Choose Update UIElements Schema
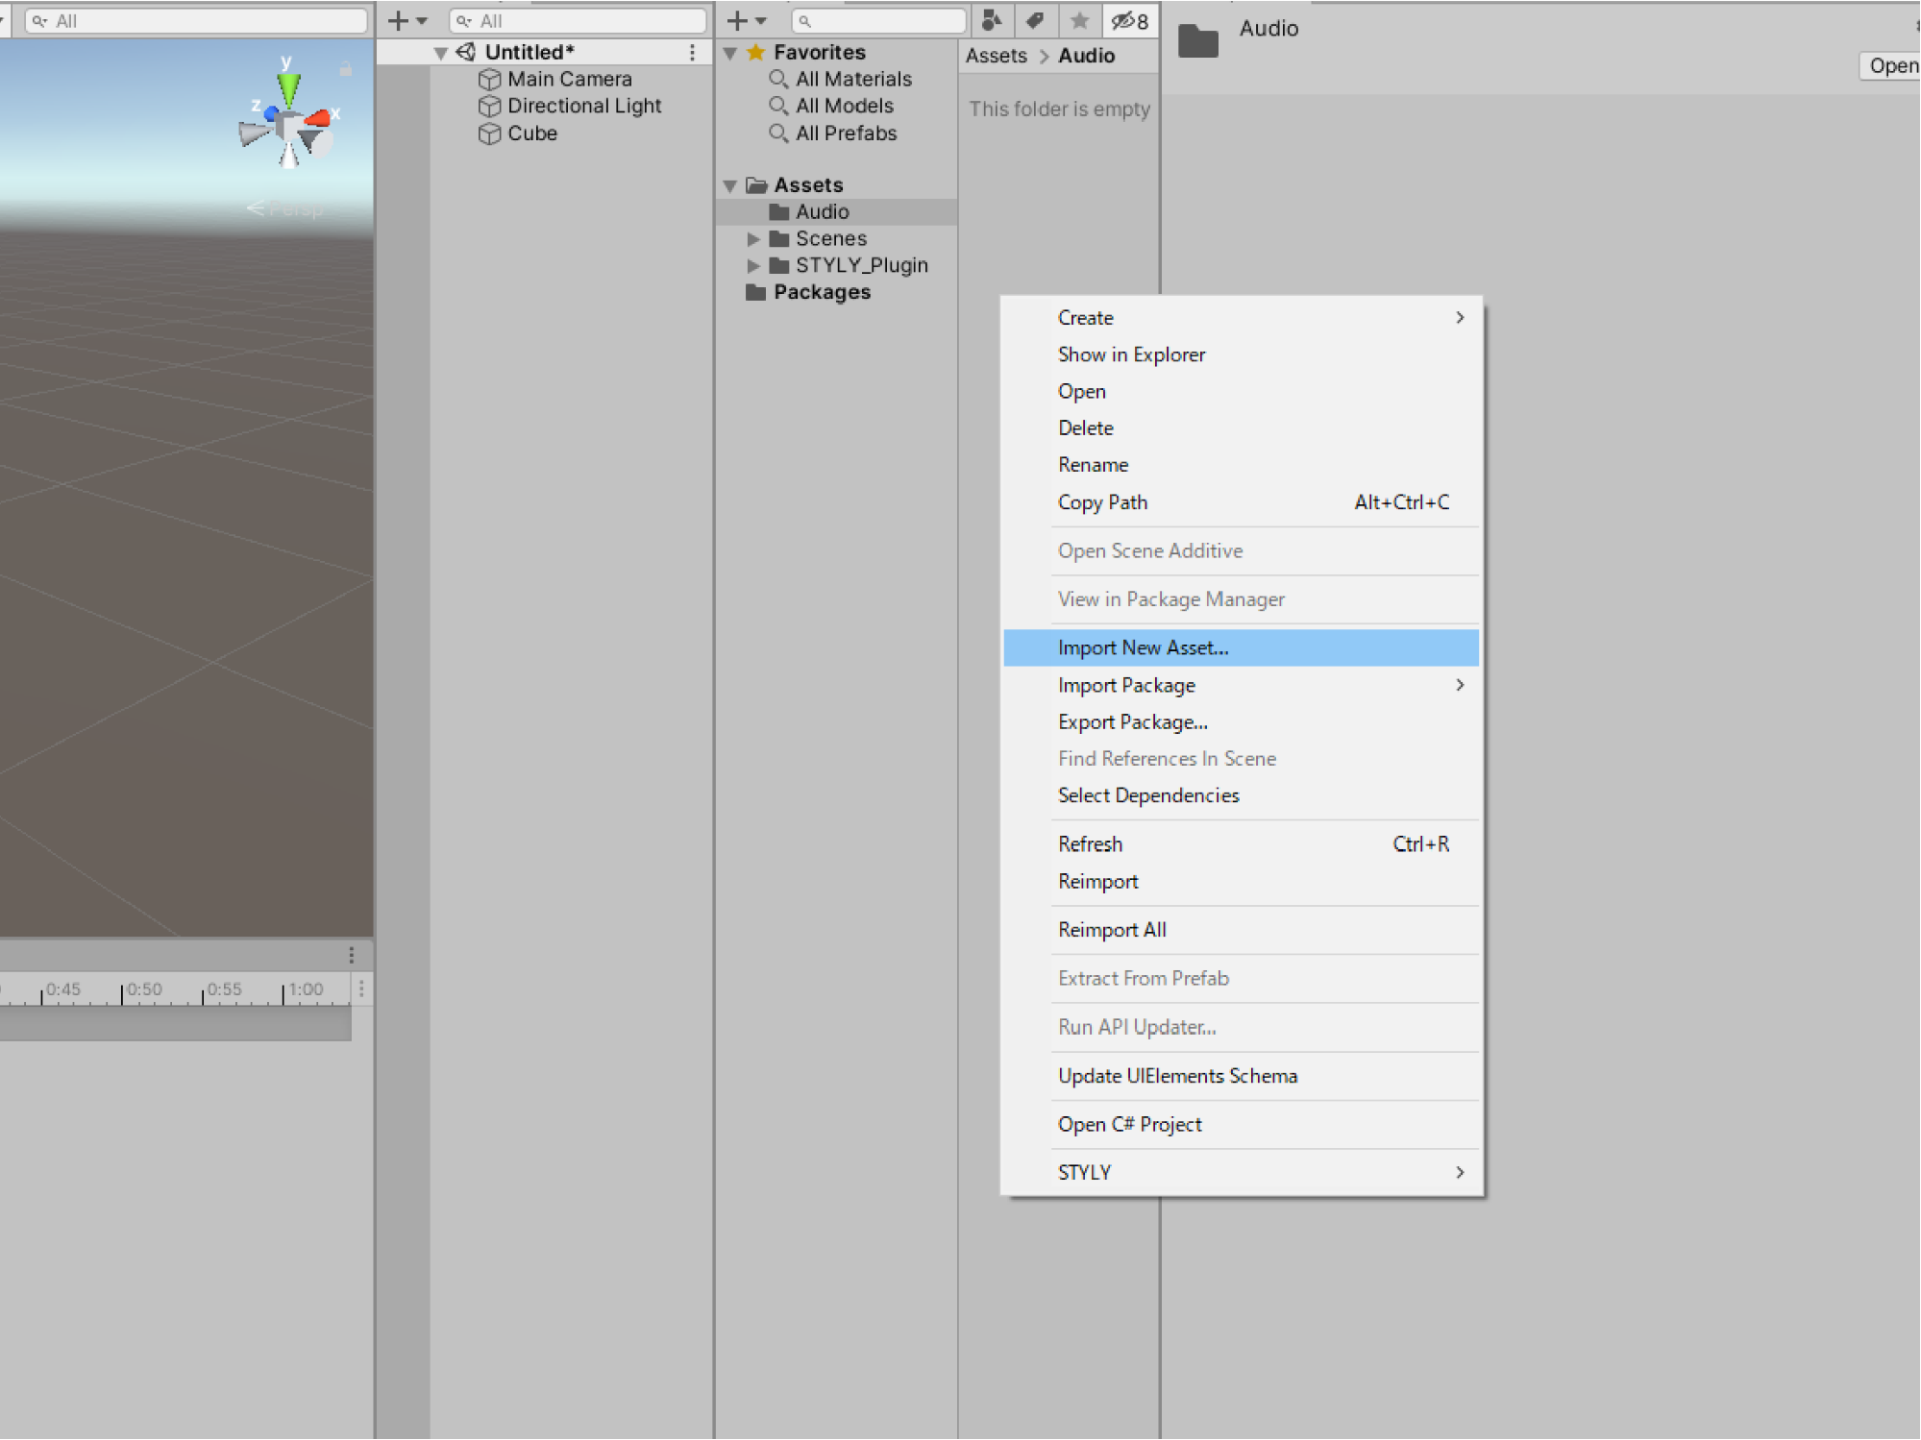Screen dimensions: 1921x1440 [x=1242, y=1076]
